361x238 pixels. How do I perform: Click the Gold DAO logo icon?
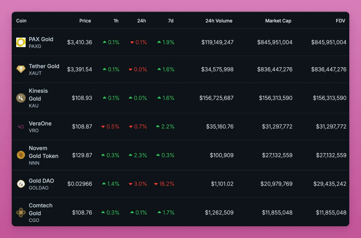pyautogui.click(x=21, y=184)
